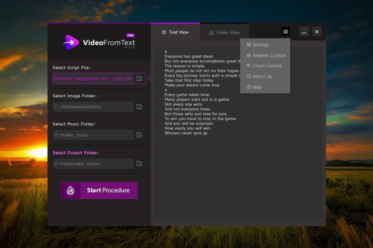Focus the output folder path field
The height and width of the screenshot is (248, 373).
93,164
